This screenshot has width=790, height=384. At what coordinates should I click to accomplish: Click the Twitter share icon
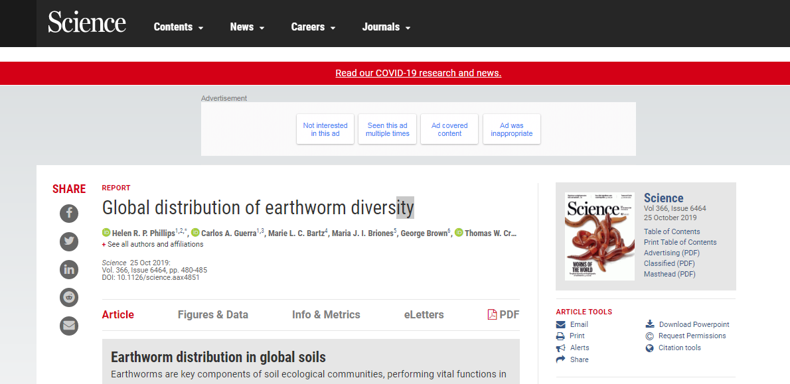click(69, 241)
